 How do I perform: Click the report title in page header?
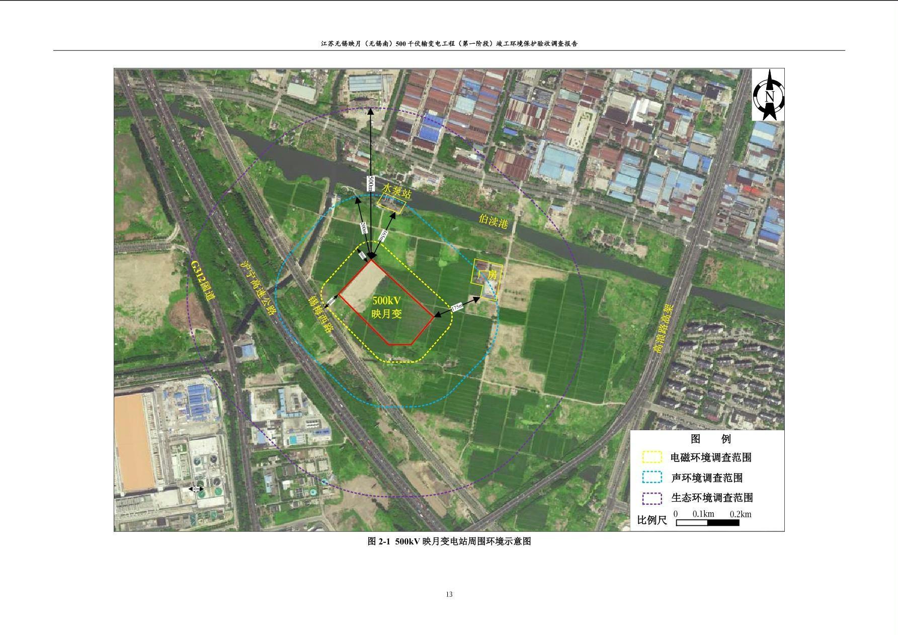point(449,44)
